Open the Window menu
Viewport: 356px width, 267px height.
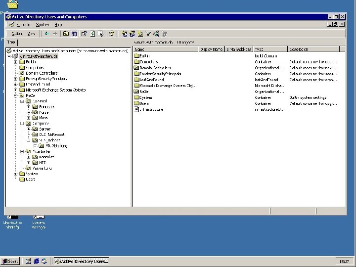[42, 25]
